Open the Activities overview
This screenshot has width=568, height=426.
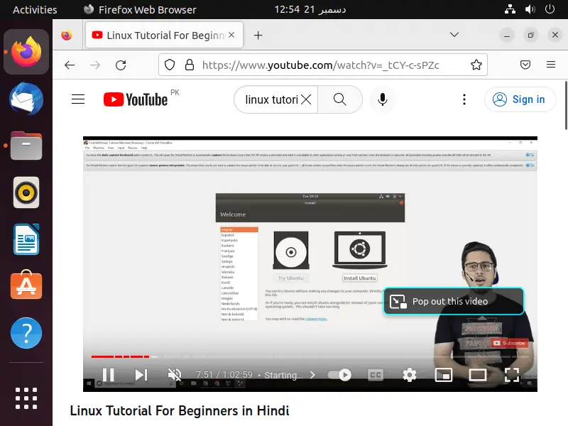[35, 9]
